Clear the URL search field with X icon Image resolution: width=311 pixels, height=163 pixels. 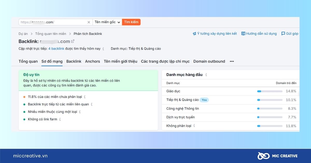(89, 22)
